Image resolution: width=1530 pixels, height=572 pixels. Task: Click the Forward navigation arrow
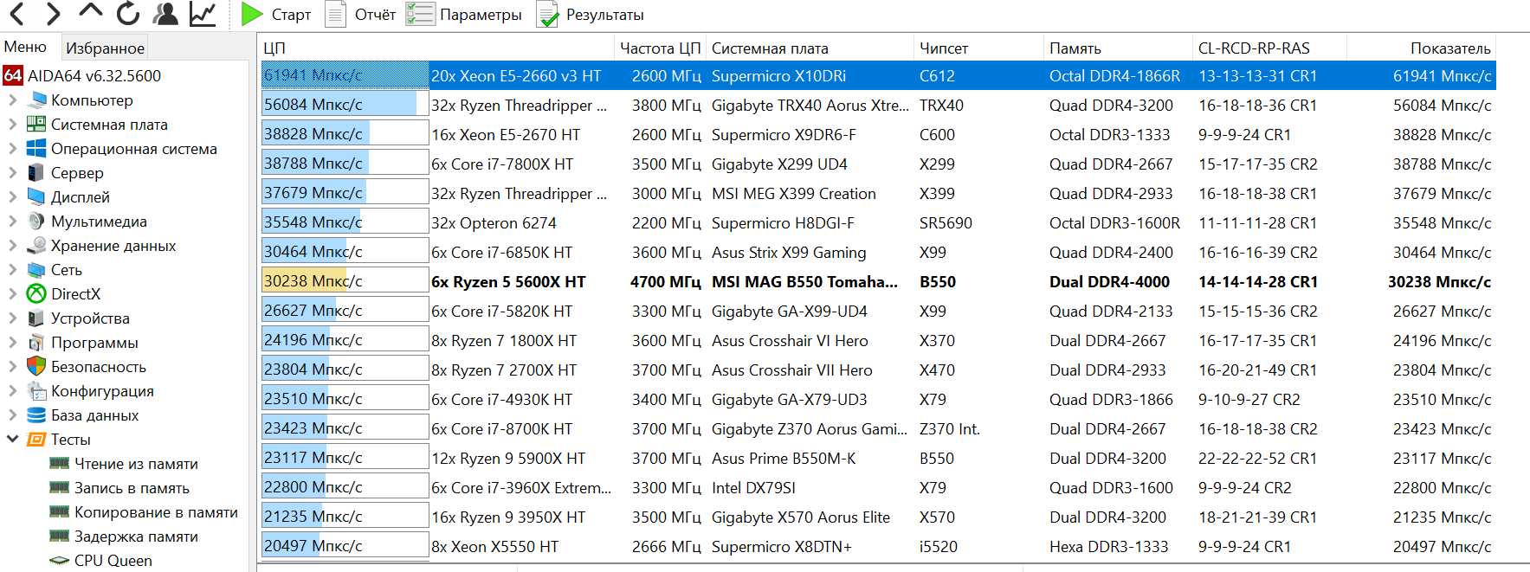[53, 14]
